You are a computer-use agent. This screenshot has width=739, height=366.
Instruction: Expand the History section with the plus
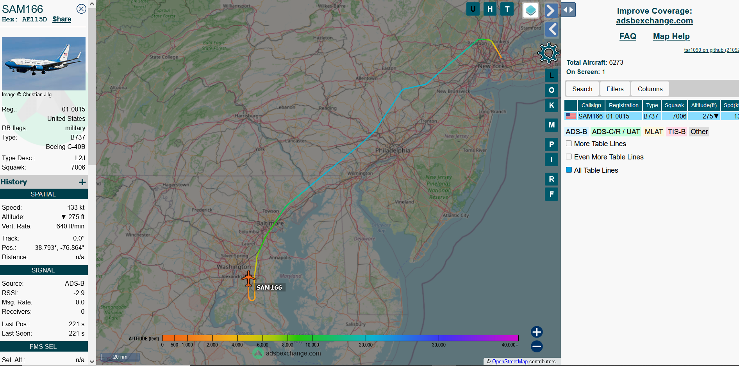tap(82, 182)
